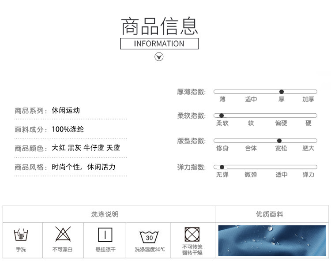Viewport: 331px width, 273px height.
Task: Click the 休闲运动 series value
Action: coord(66,110)
